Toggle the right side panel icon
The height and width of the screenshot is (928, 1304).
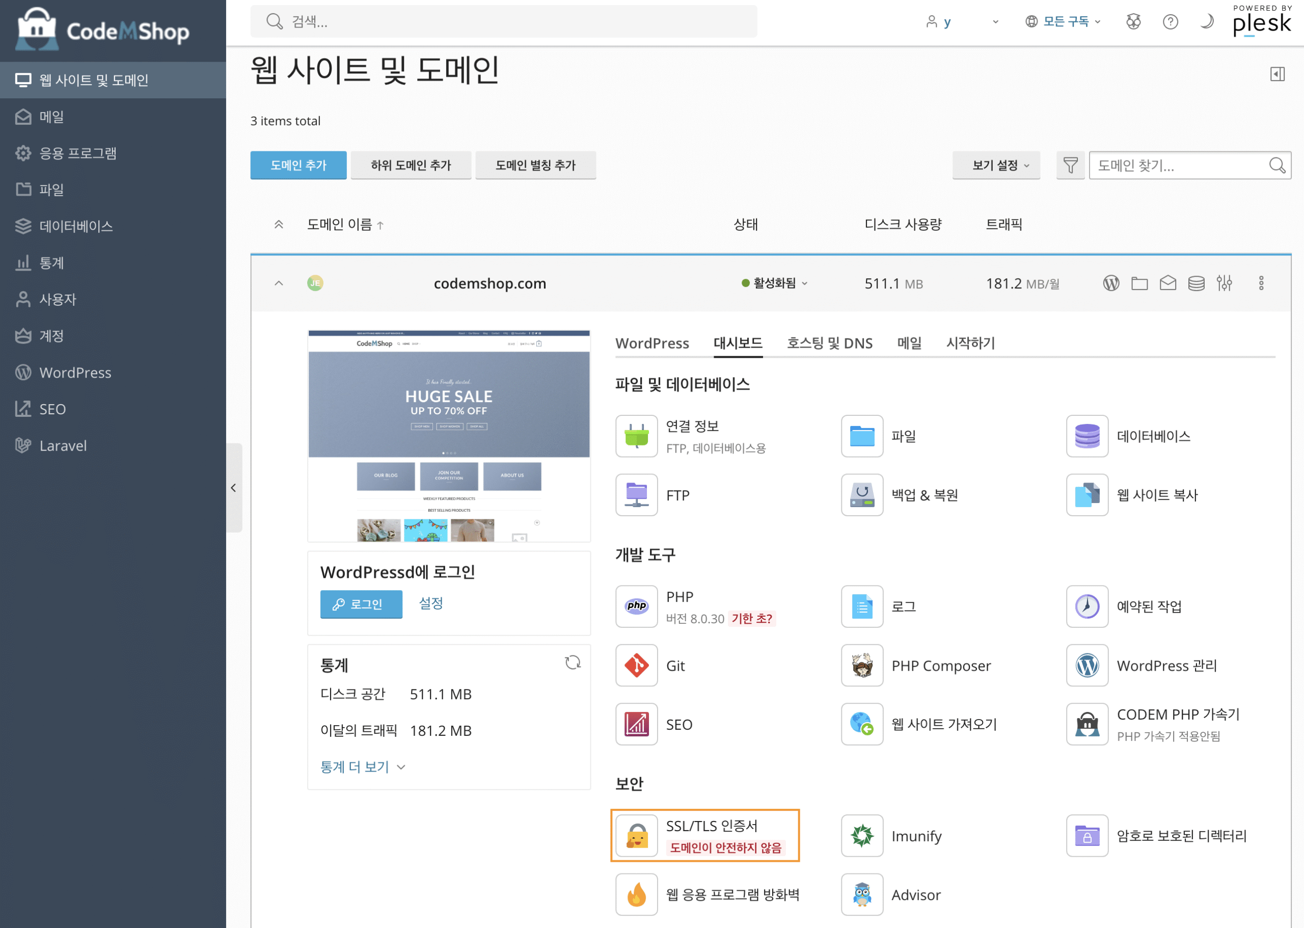(1277, 74)
